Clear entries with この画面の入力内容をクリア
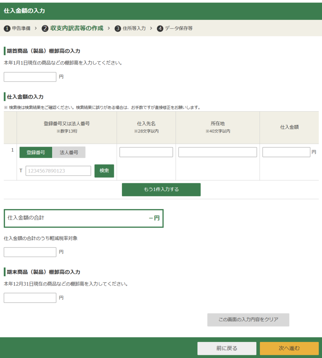 tap(248, 320)
